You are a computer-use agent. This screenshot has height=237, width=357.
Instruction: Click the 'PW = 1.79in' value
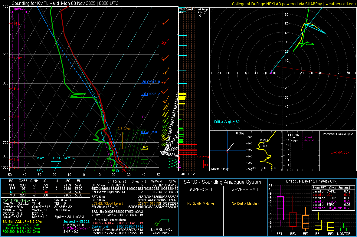pyautogui.click(x=16, y=200)
